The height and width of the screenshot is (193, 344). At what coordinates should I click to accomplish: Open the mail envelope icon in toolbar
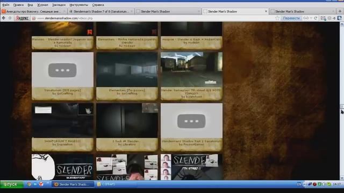click(x=323, y=18)
